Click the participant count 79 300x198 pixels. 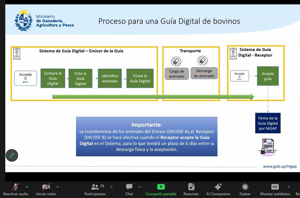tap(102, 186)
